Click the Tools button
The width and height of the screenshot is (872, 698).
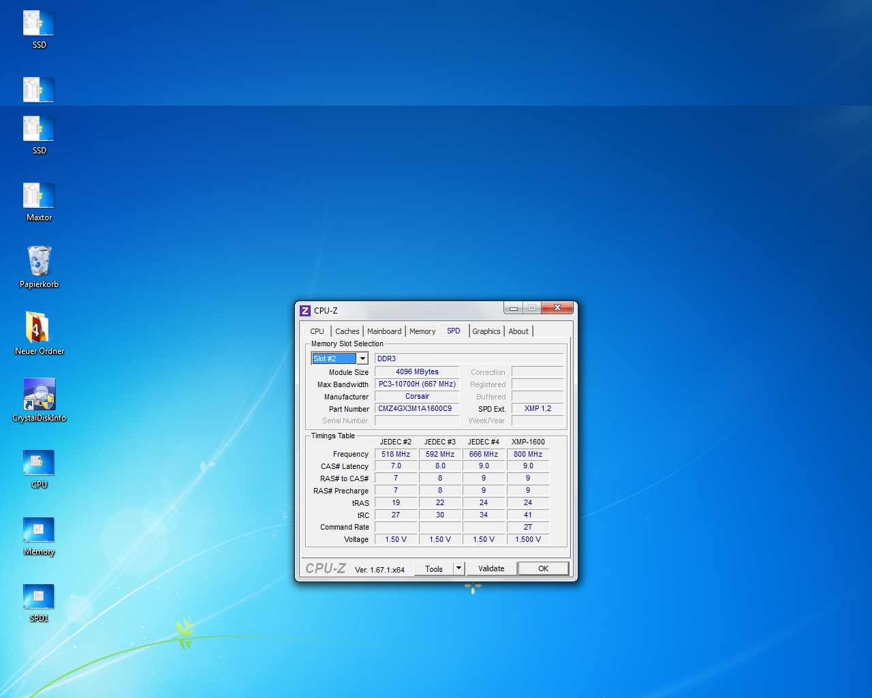point(434,568)
